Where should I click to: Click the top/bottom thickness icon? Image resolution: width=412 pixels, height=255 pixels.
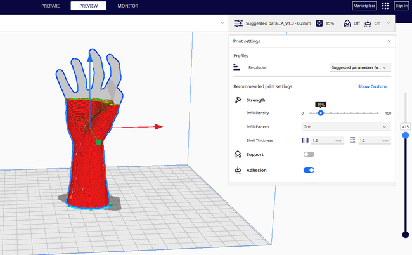coord(352,140)
